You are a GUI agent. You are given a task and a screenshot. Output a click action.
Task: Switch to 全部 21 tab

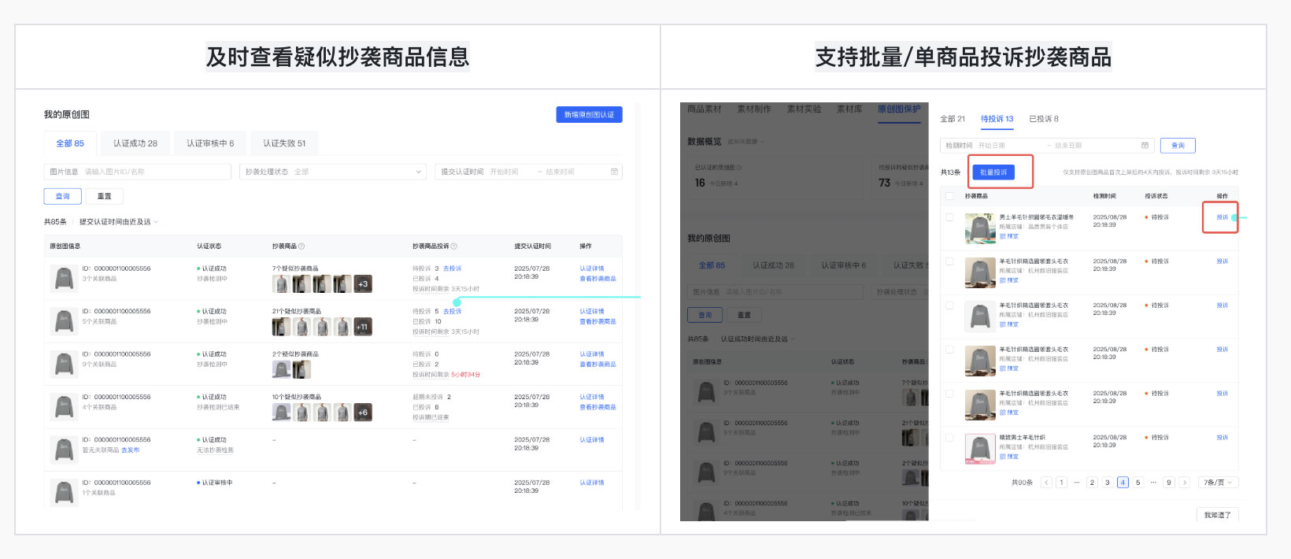click(x=953, y=119)
